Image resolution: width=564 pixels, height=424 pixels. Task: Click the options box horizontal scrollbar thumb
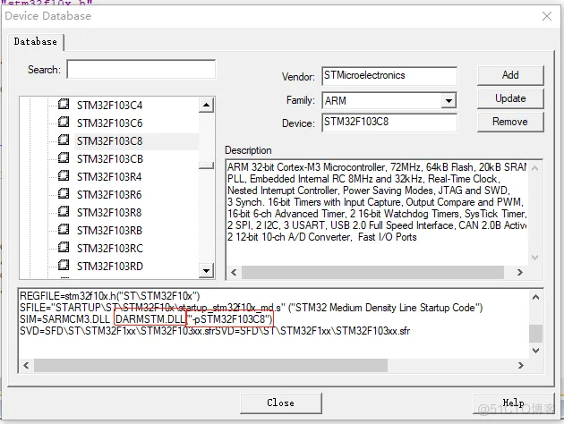(210, 366)
